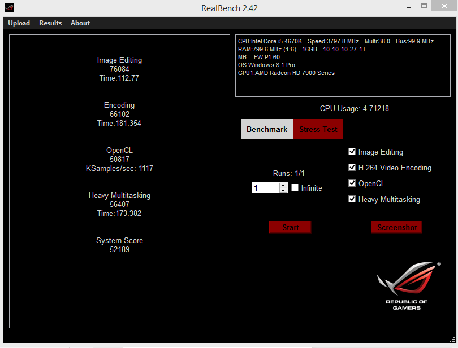The image size is (458, 348).
Task: Click the Time:112.77 value
Action: coord(119,78)
